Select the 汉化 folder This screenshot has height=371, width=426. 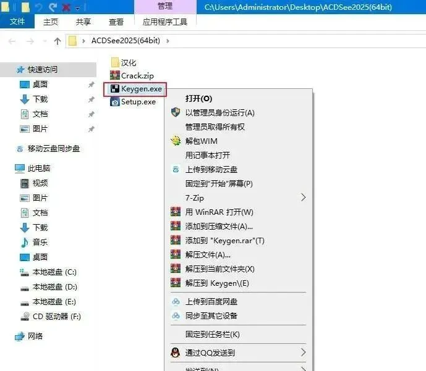pyautogui.click(x=124, y=62)
